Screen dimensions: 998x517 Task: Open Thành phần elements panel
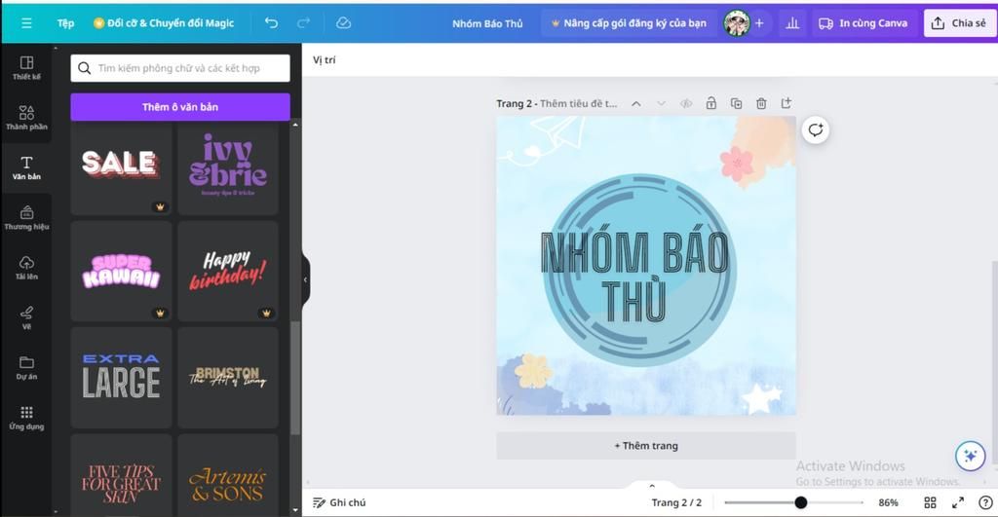point(26,118)
